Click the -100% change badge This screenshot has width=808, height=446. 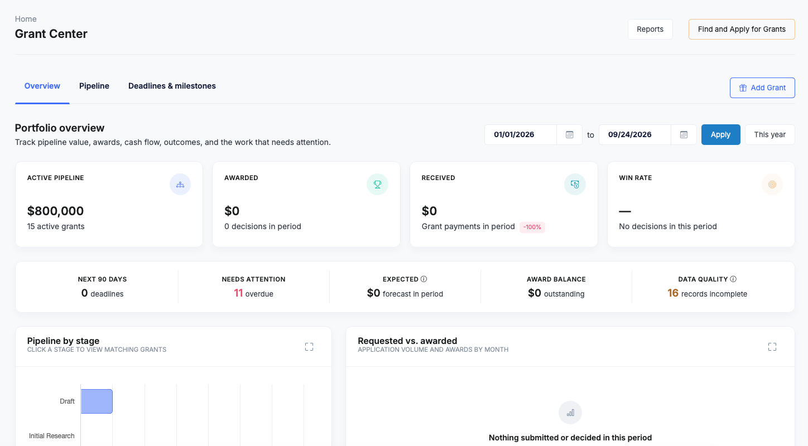click(x=532, y=227)
